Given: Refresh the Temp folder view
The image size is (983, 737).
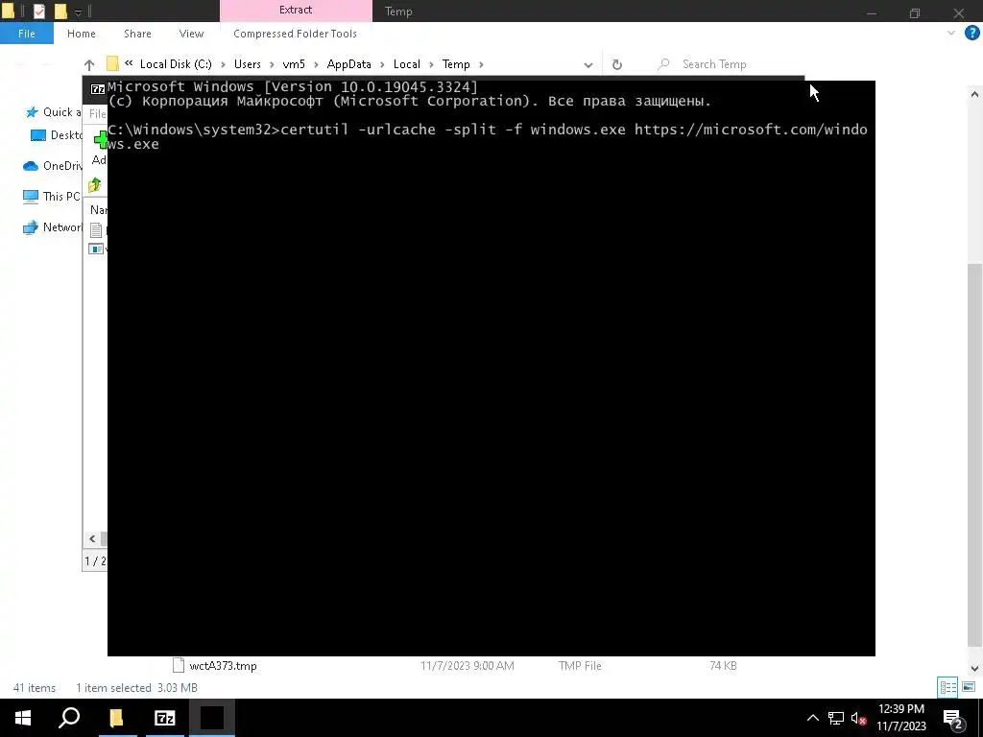Looking at the screenshot, I should [617, 64].
